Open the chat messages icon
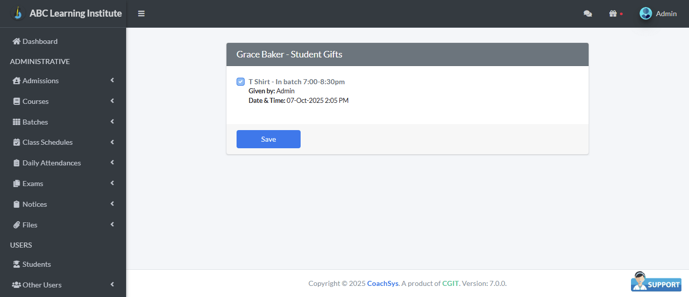 coord(588,14)
